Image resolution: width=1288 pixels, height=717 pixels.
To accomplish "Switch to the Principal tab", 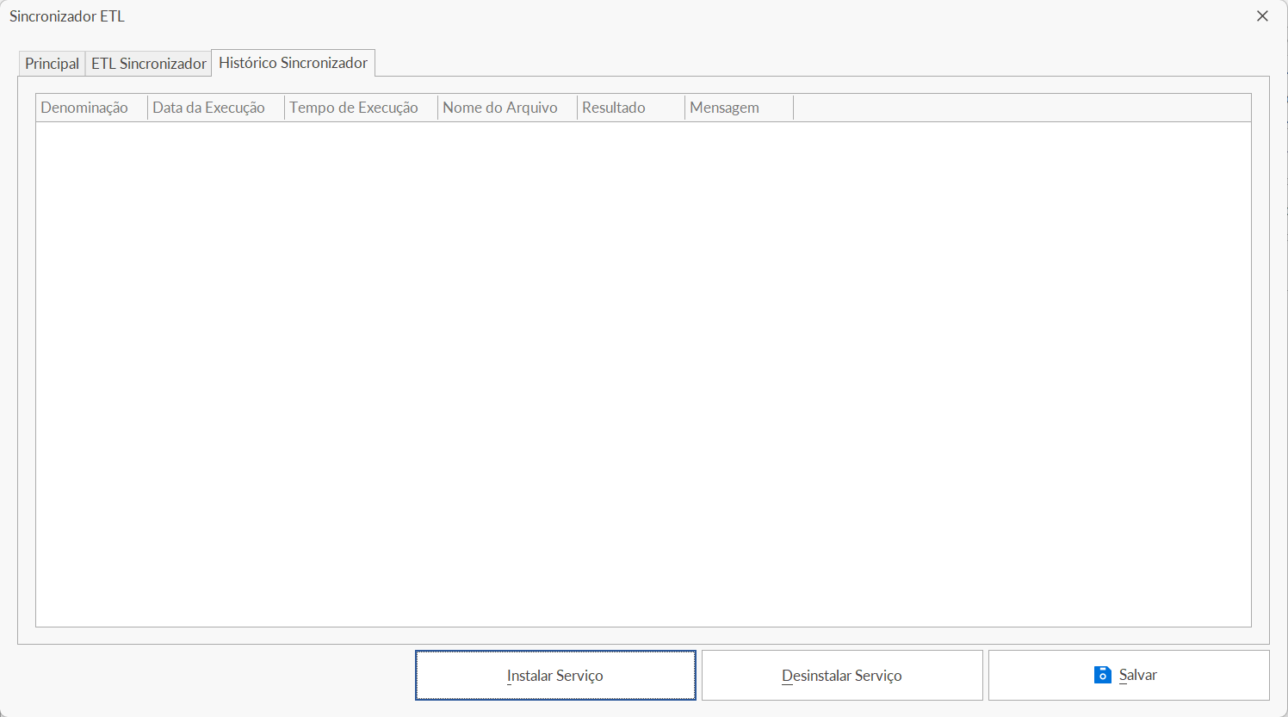I will click(x=52, y=64).
